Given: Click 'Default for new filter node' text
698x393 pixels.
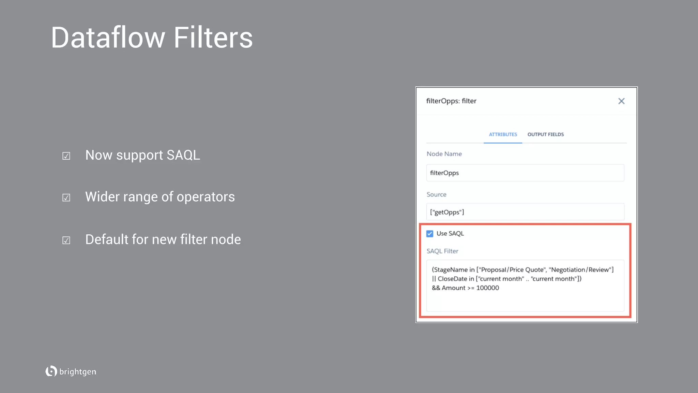Looking at the screenshot, I should tap(163, 239).
